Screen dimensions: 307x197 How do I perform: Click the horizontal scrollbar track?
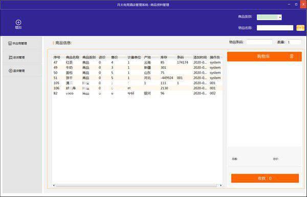click(137, 185)
